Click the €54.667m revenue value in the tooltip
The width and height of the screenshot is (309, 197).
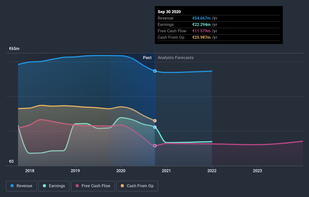201,18
